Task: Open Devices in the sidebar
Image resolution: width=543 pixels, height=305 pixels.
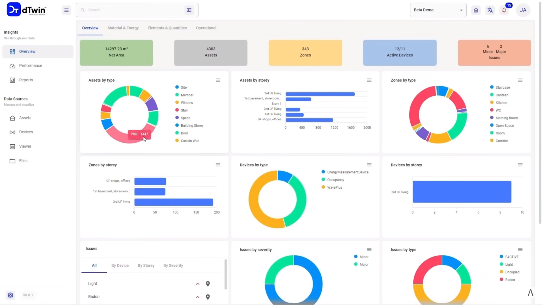Action: tap(38, 132)
